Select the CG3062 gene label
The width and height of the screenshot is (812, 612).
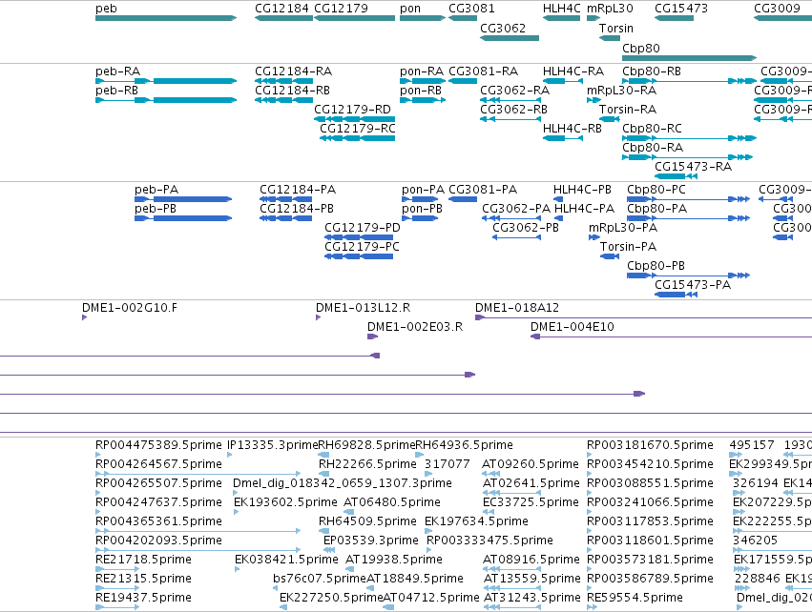[x=503, y=28]
